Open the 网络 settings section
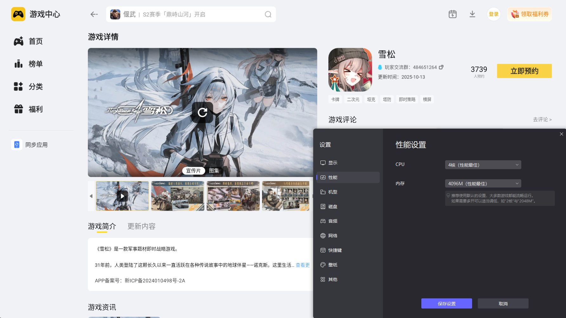The height and width of the screenshot is (318, 566). (x=333, y=235)
